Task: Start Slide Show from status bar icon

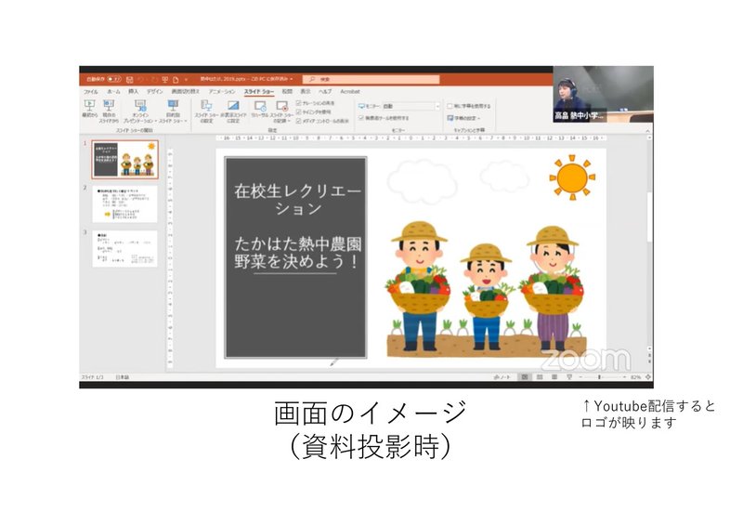Action: point(569,377)
